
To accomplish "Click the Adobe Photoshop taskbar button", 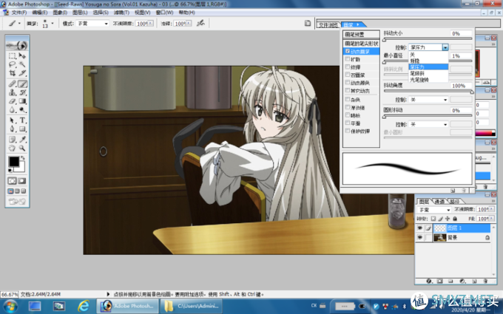I will (x=127, y=306).
